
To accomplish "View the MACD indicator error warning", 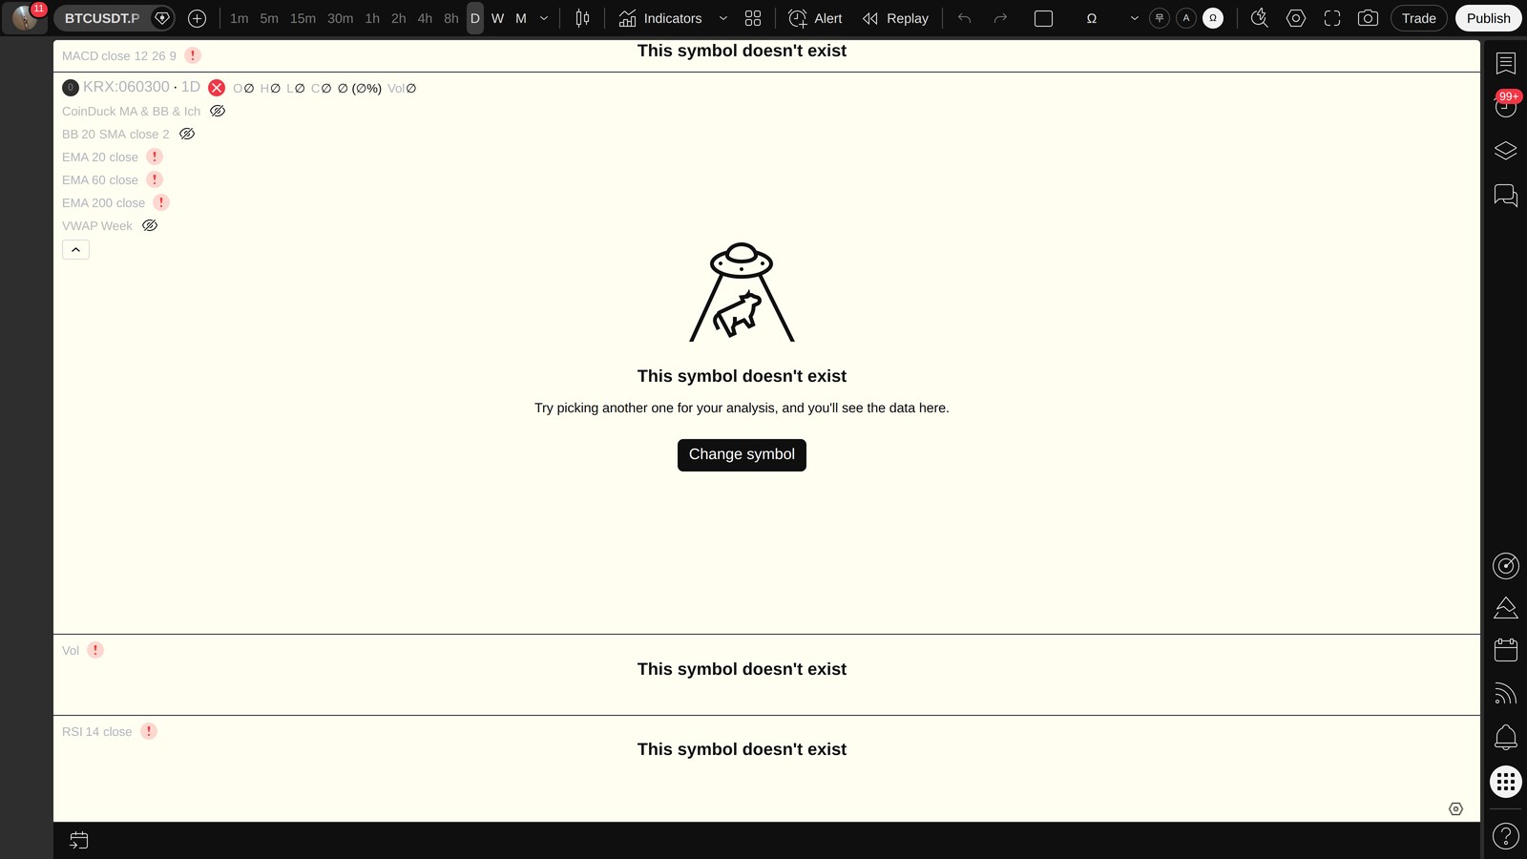I will coord(193,55).
